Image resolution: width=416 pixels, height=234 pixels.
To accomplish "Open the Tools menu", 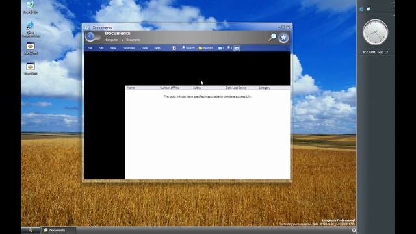I will (144, 48).
